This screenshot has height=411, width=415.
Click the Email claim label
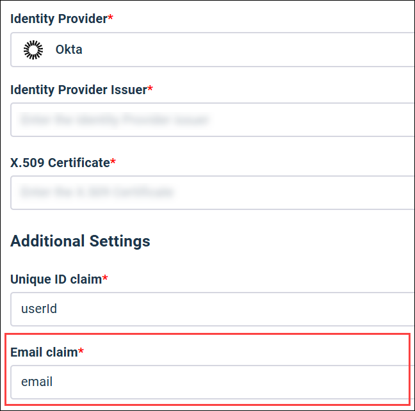pyautogui.click(x=44, y=352)
